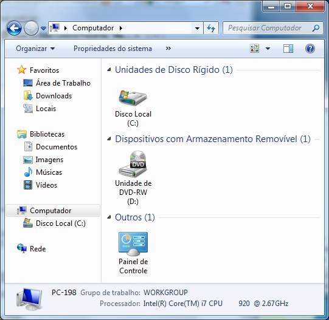Click the Downloads folder icon
The image size is (329, 320).
(28, 96)
